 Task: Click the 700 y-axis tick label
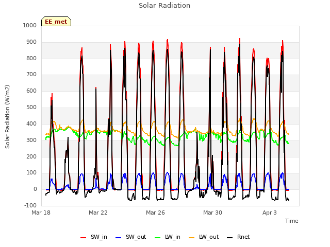[x=31, y=74]
